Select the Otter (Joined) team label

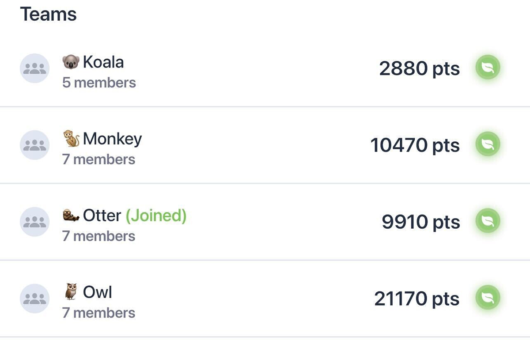pos(135,216)
